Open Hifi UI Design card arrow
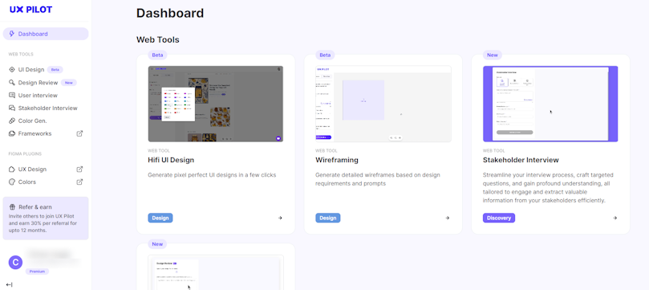Viewport: 649px width, 290px height. coord(280,218)
